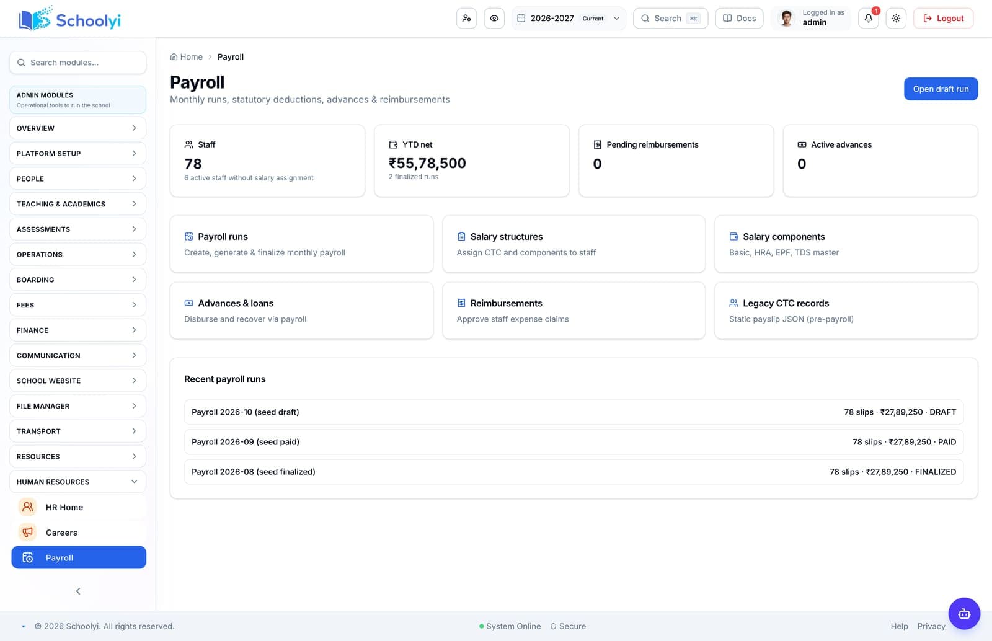Screen dimensions: 992x641
Task: Collapse the sidebar with the left chevron
Action: click(x=78, y=591)
